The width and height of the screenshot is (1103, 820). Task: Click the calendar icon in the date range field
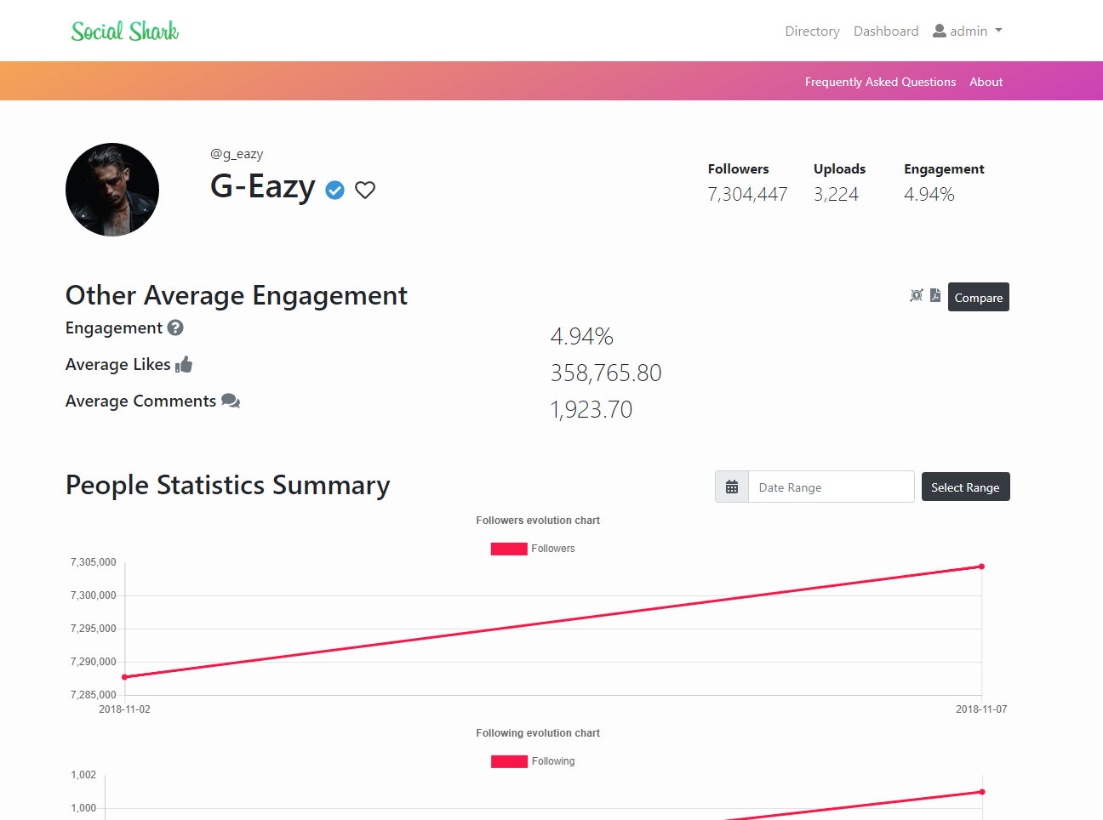732,487
